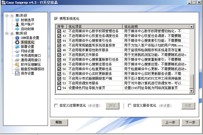203x135 pixels.
Task: Click the OEM信息设置 info icon
Action: point(17,38)
